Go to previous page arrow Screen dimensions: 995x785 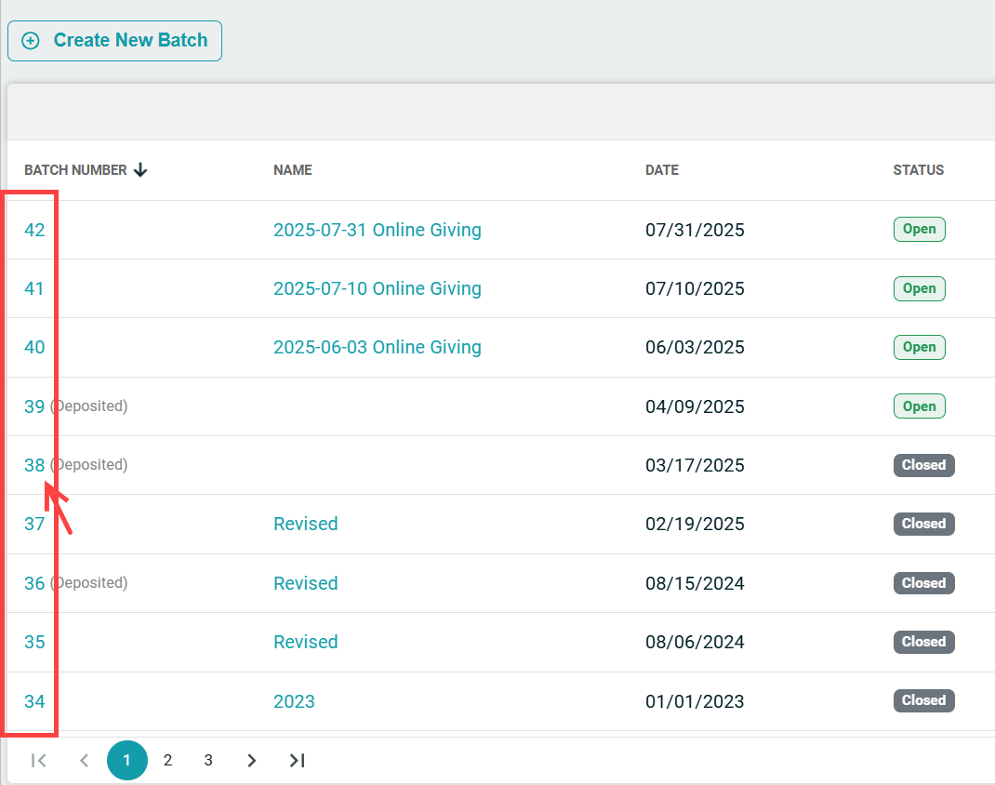click(x=84, y=761)
